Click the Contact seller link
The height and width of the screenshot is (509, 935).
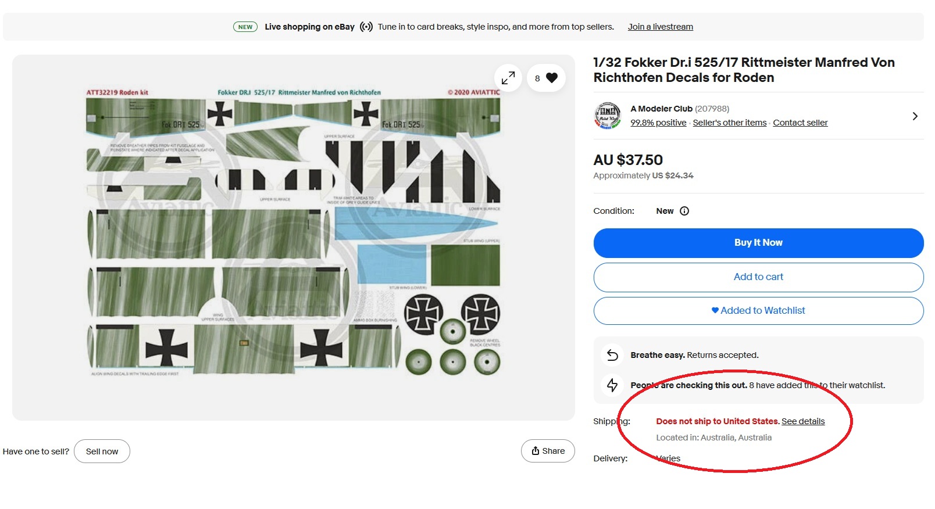coord(800,123)
